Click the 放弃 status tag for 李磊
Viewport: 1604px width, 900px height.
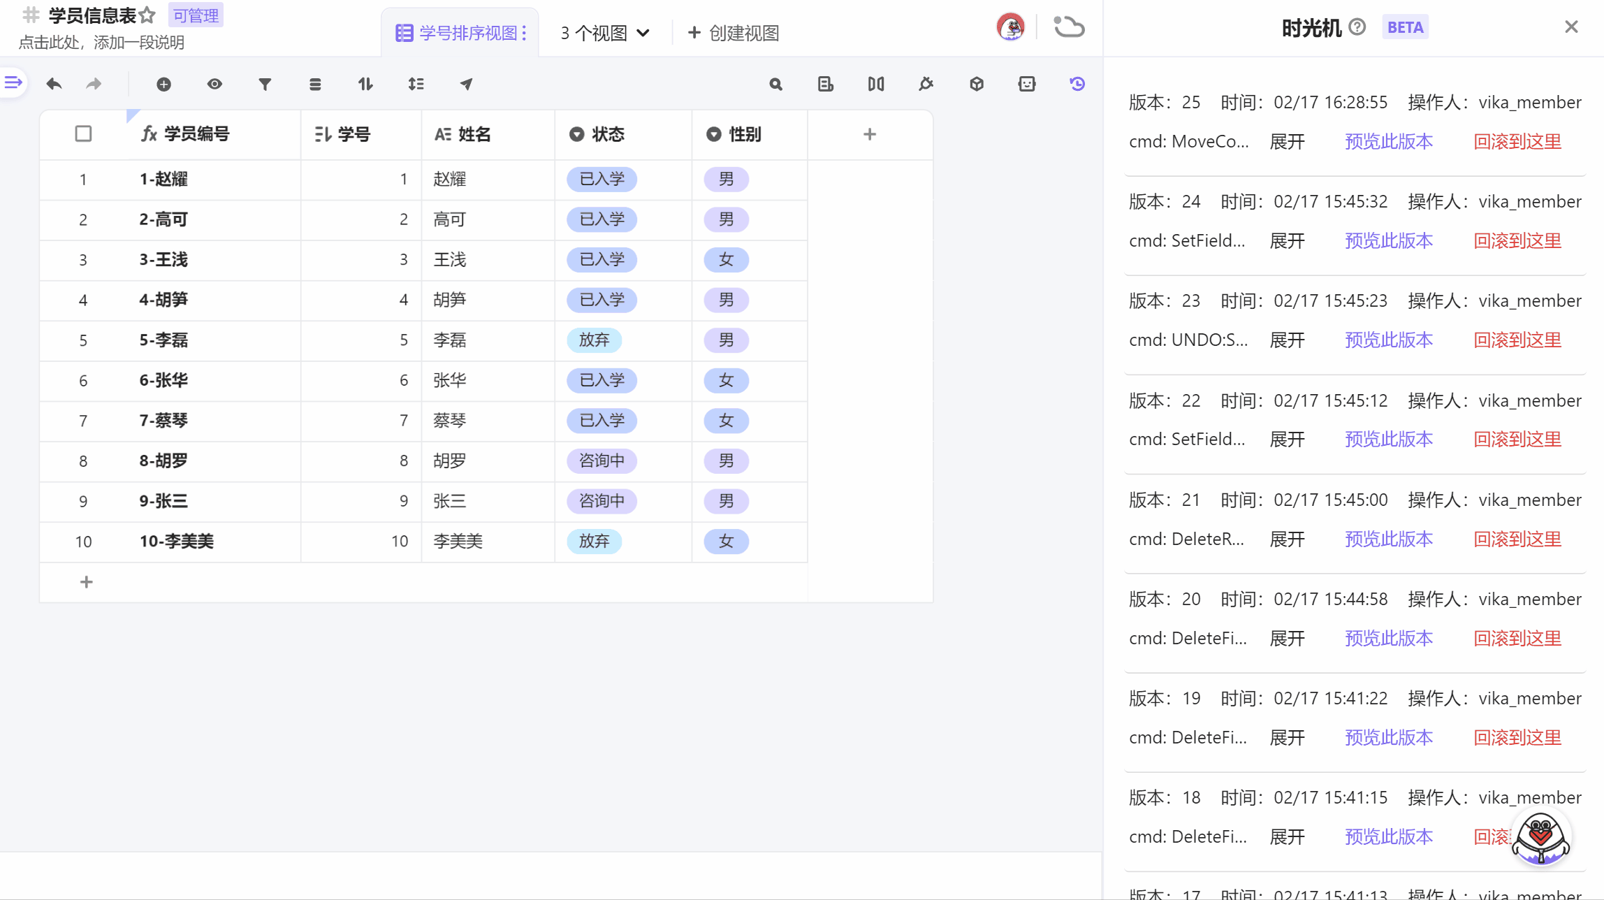click(594, 340)
